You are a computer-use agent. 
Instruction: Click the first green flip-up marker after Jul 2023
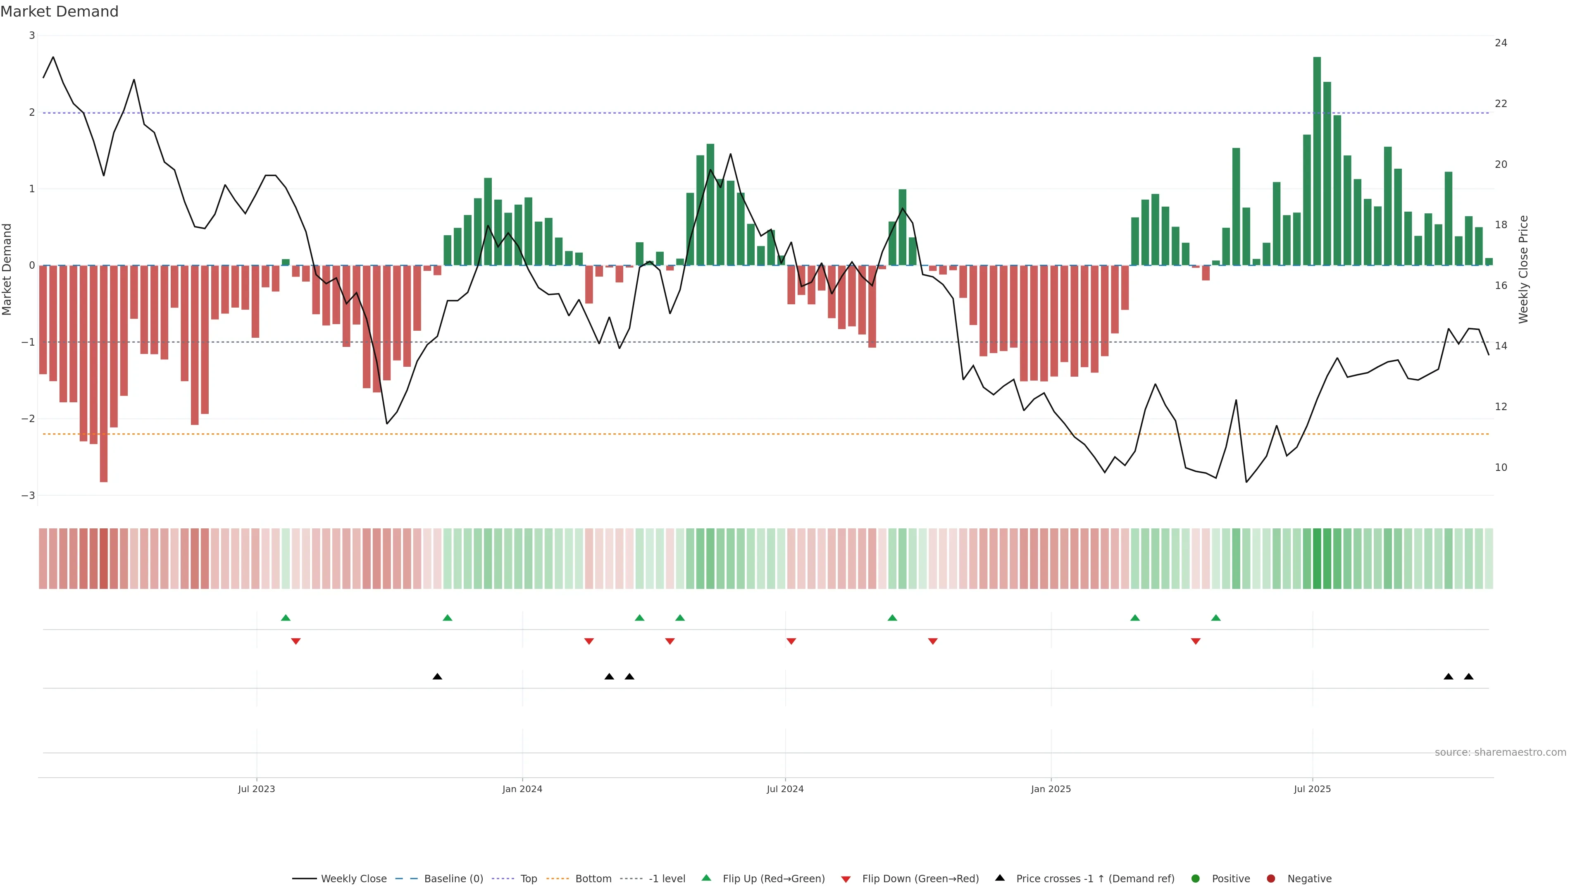click(x=285, y=618)
